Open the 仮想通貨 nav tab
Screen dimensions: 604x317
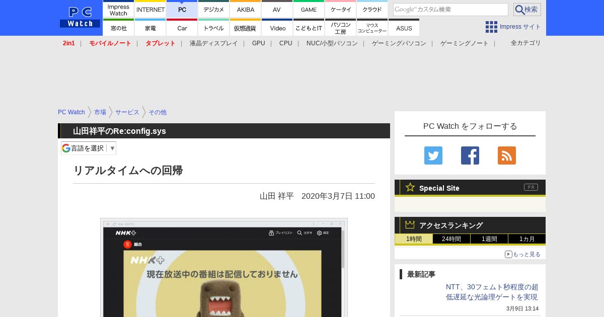246,27
